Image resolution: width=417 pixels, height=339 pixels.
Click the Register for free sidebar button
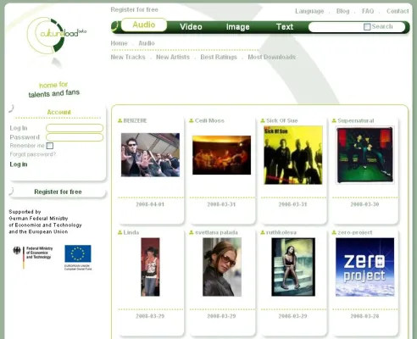coord(58,192)
